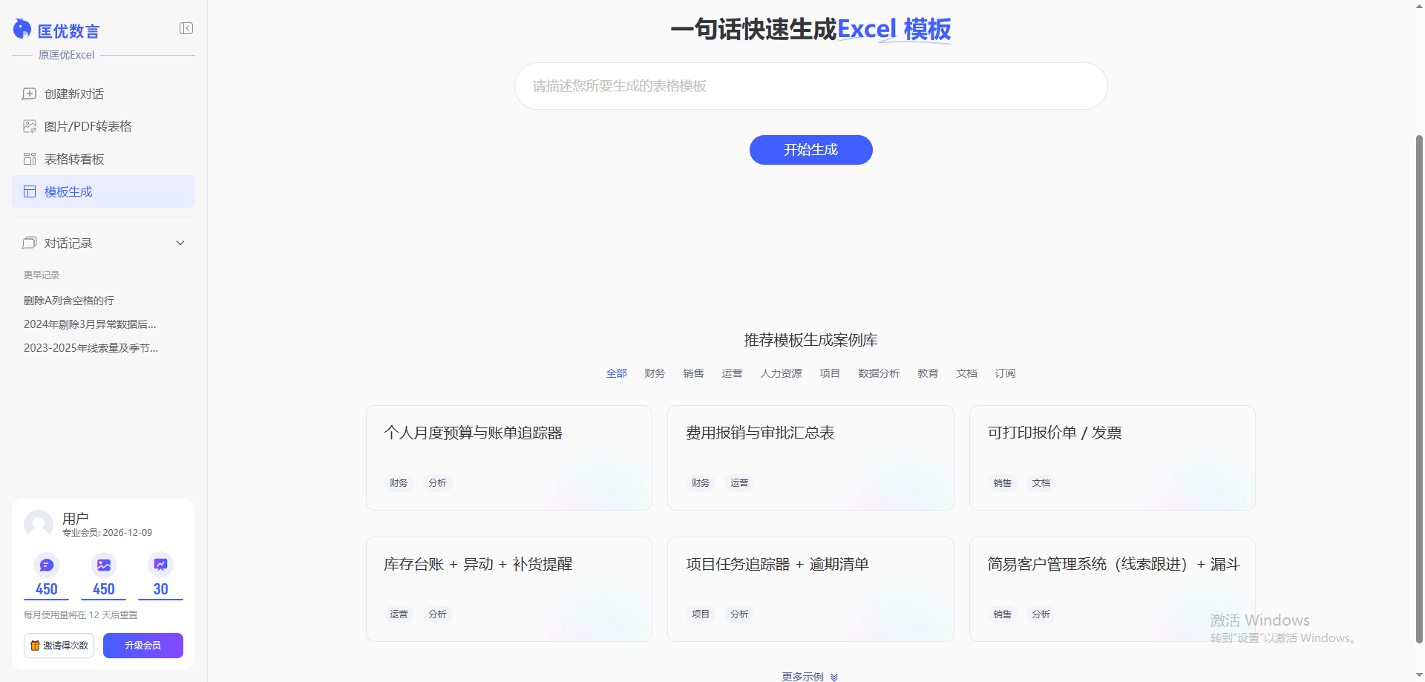1425x682 pixels.
Task: Switch to the 财务 category tab
Action: pos(654,373)
